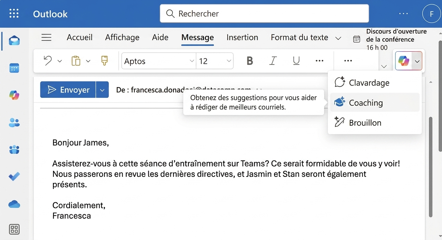
Task: Click the Envoyer send button
Action: click(68, 90)
